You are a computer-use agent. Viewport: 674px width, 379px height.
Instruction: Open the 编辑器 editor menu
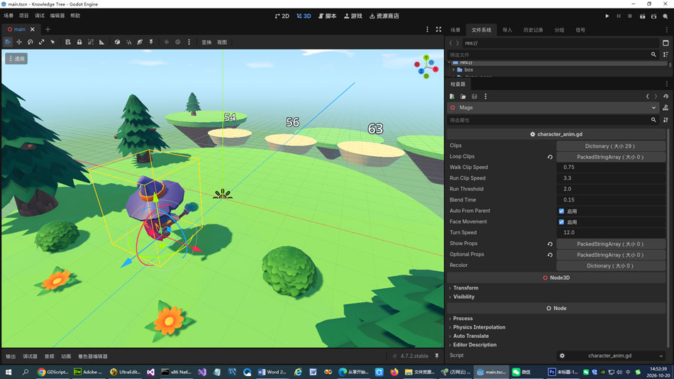tap(57, 16)
